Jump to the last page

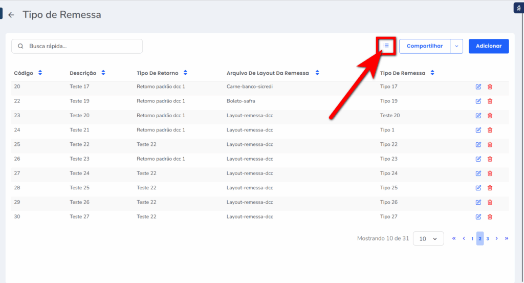[x=506, y=238]
